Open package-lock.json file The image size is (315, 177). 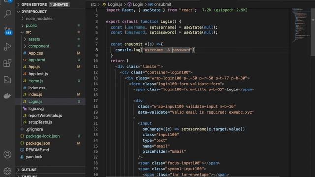pyautogui.click(x=51, y=136)
